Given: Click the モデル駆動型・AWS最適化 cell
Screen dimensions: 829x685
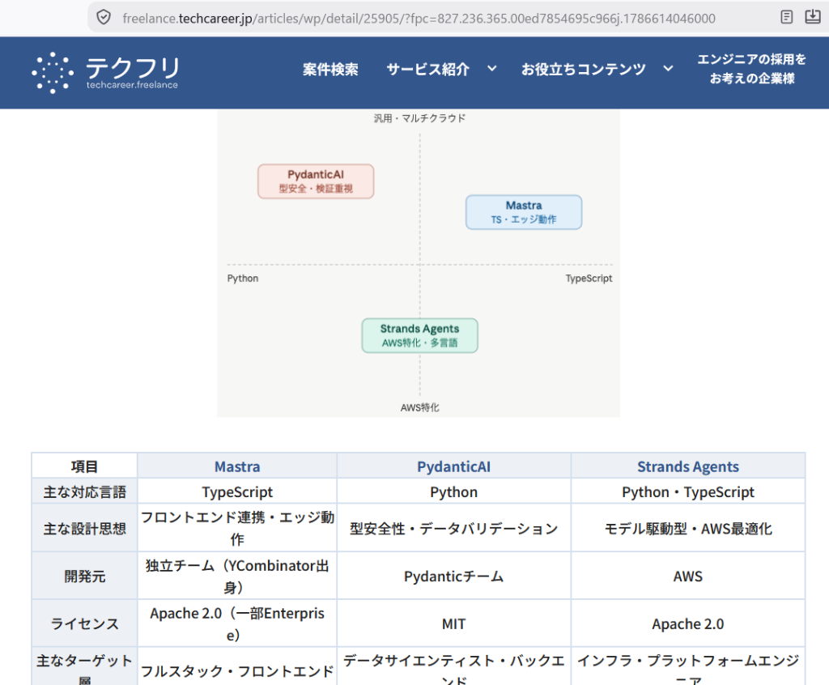Looking at the screenshot, I should (688, 528).
